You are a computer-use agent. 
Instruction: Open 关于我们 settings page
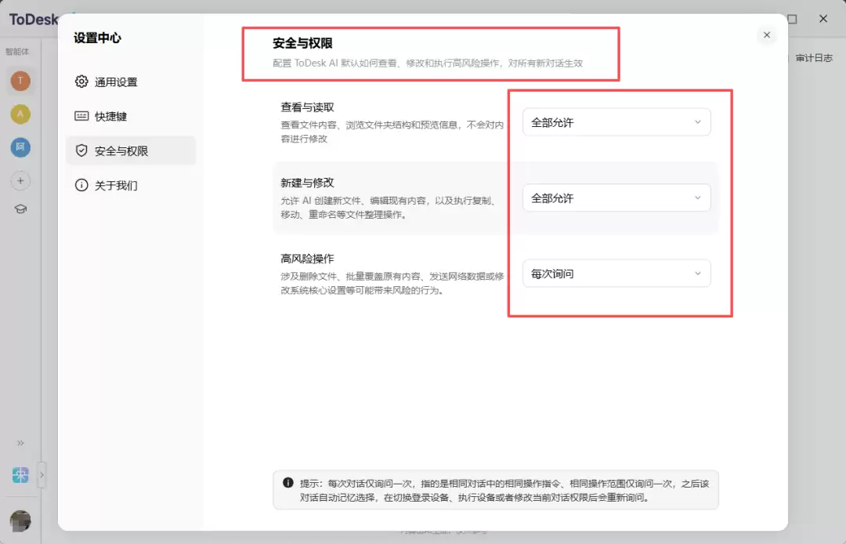point(131,185)
